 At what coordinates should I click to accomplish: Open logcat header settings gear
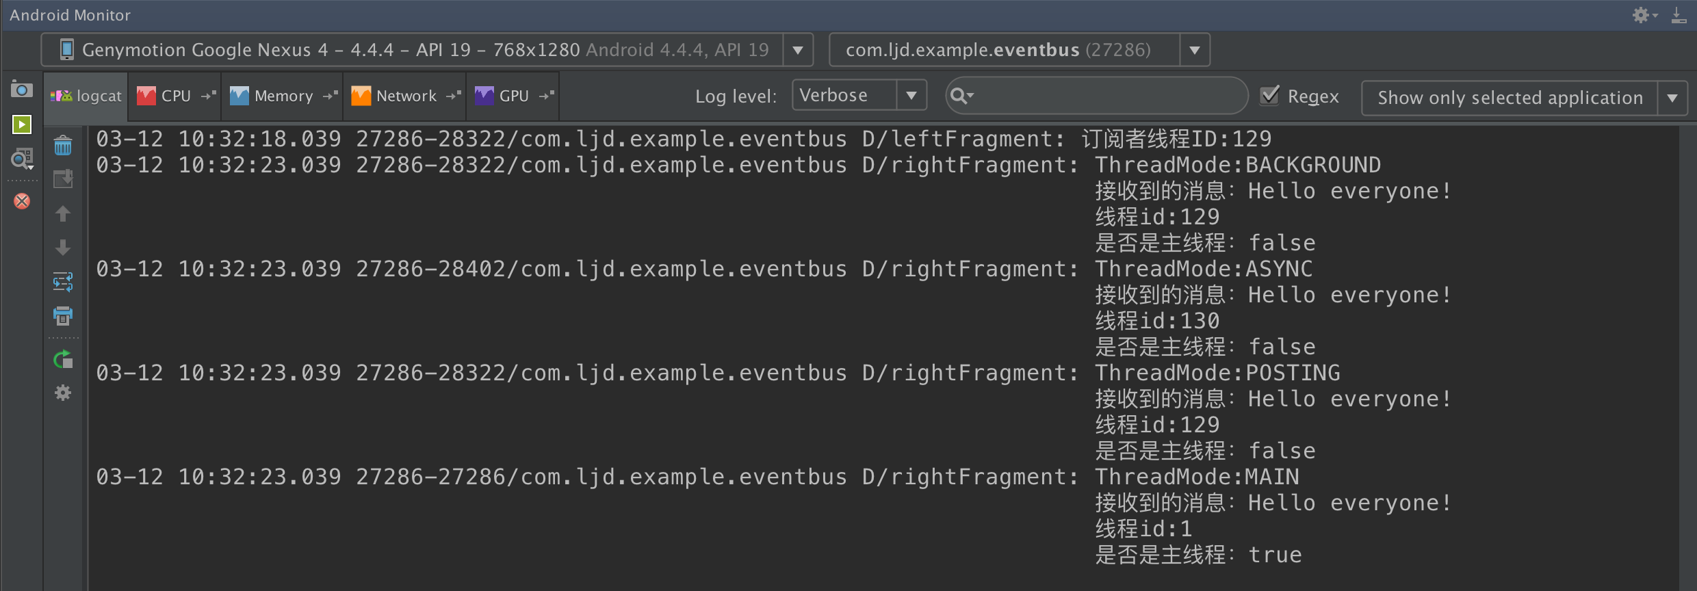point(63,393)
